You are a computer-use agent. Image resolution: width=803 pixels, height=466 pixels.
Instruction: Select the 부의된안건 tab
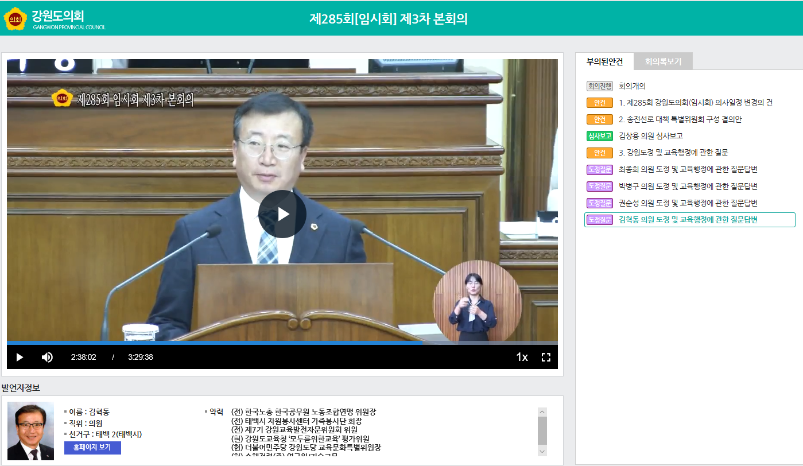point(604,61)
